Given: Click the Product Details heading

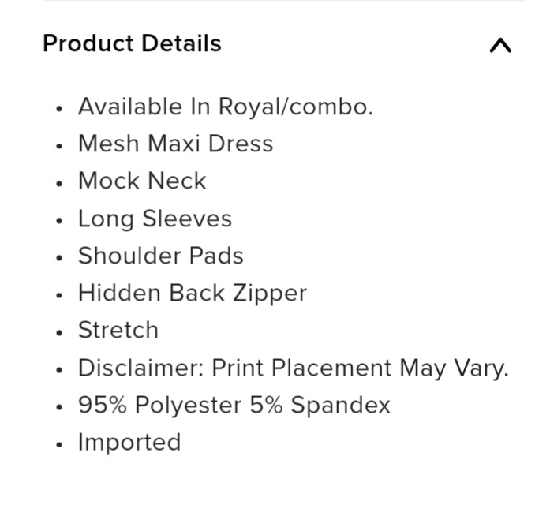Looking at the screenshot, I should (132, 44).
